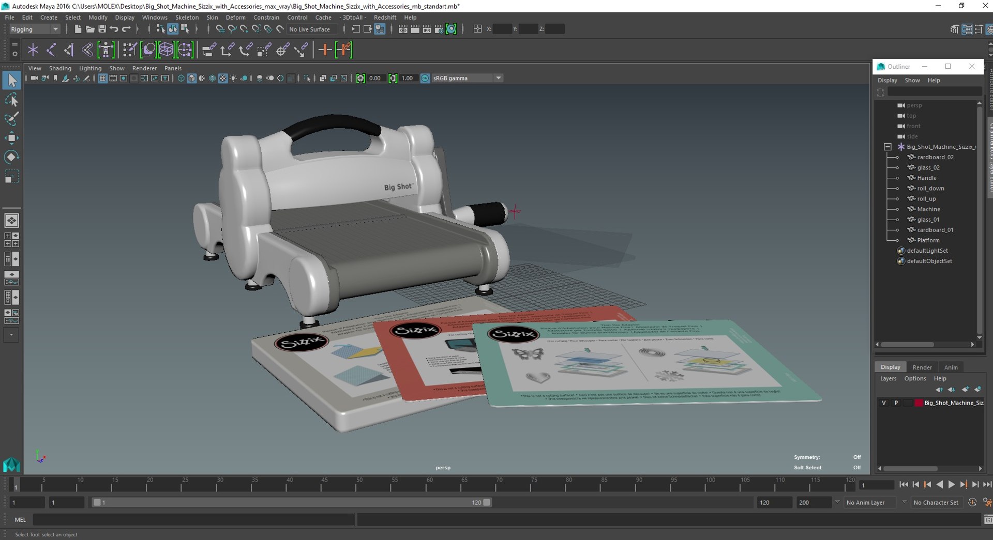Open the viewport Shading menu
Viewport: 993px width, 540px height.
(x=60, y=68)
